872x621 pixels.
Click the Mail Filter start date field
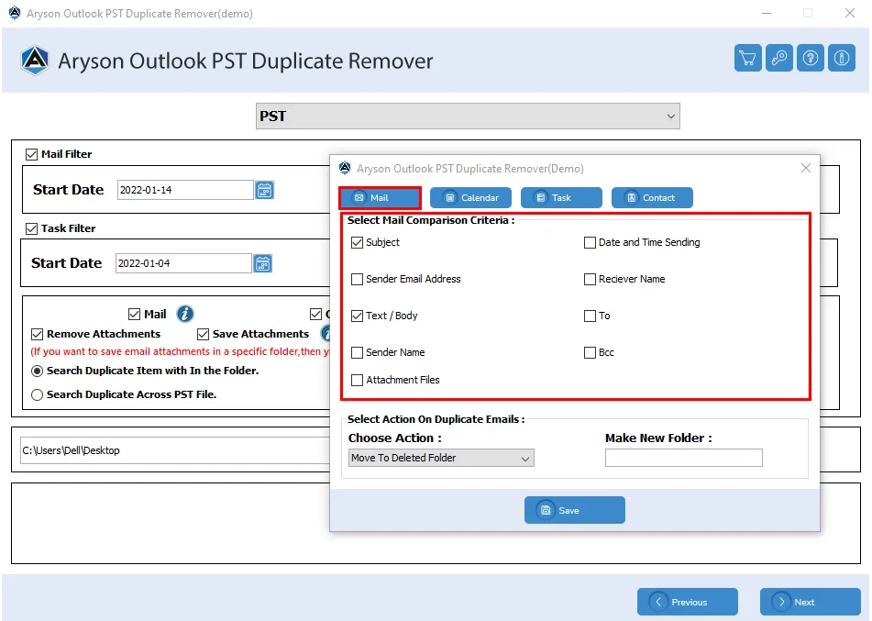tap(185, 190)
